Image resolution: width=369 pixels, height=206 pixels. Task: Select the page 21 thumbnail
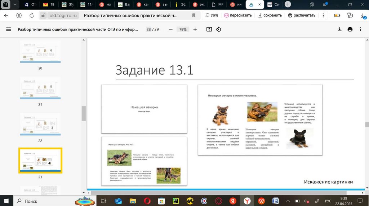coord(40,88)
